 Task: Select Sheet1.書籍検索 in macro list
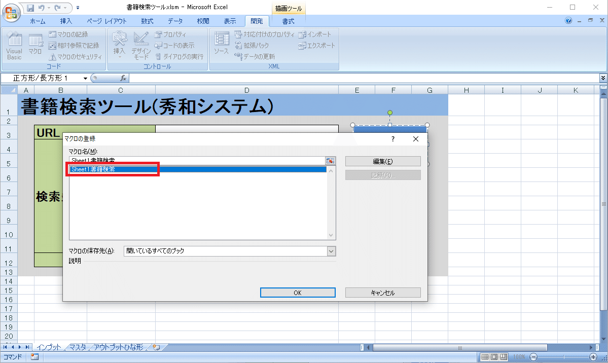tap(198, 169)
